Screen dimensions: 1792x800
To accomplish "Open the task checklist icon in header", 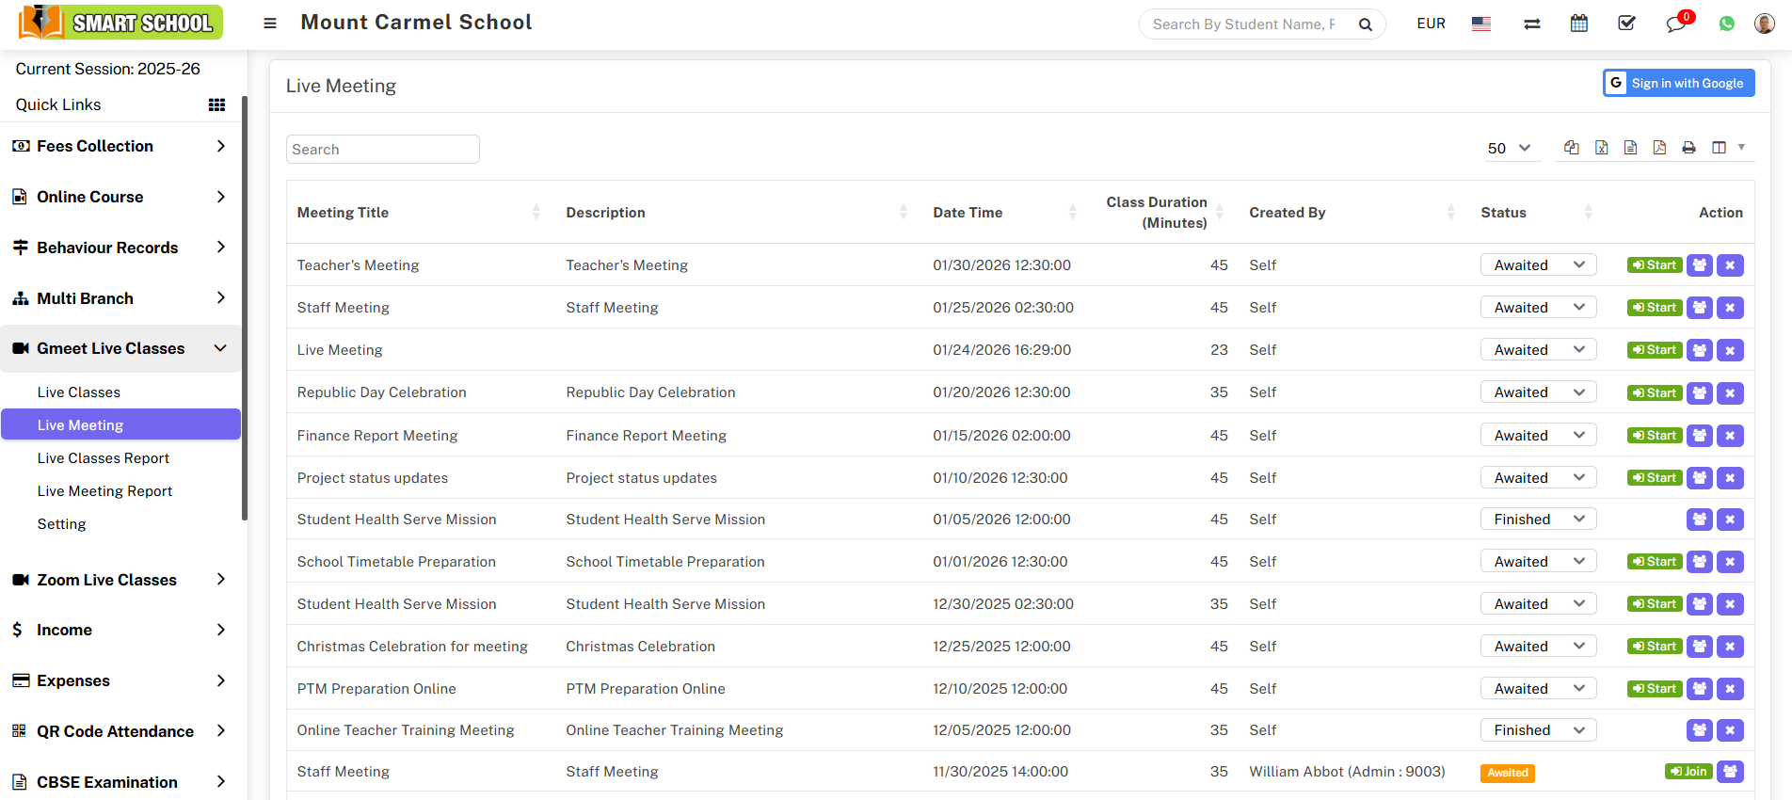I will click(x=1626, y=24).
